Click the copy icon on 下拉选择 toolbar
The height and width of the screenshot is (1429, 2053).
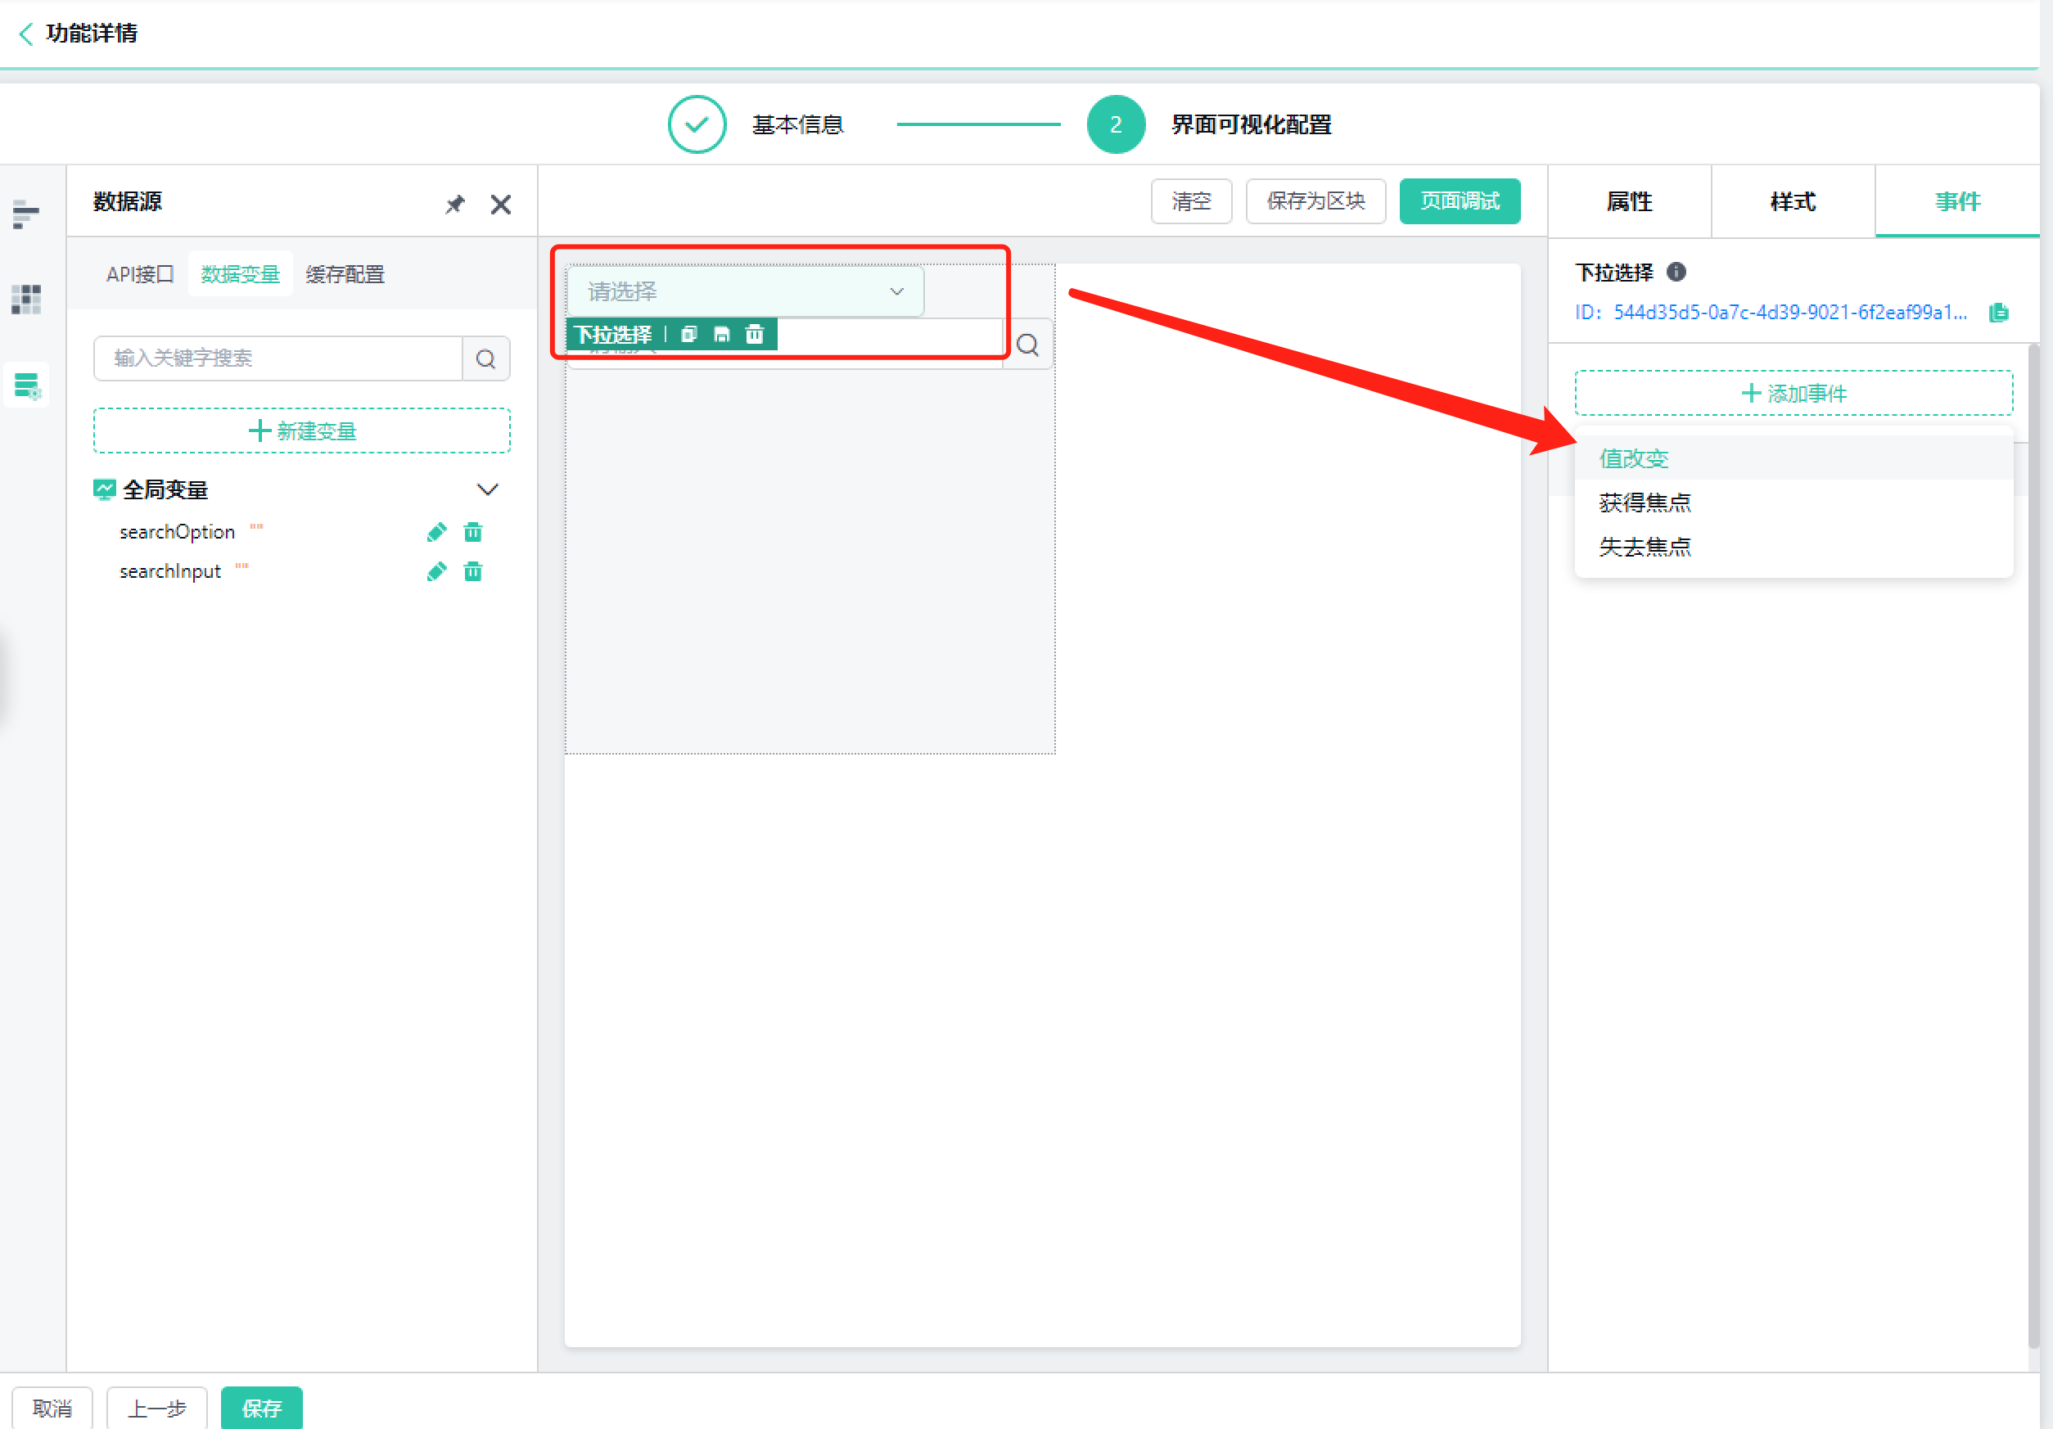point(688,335)
